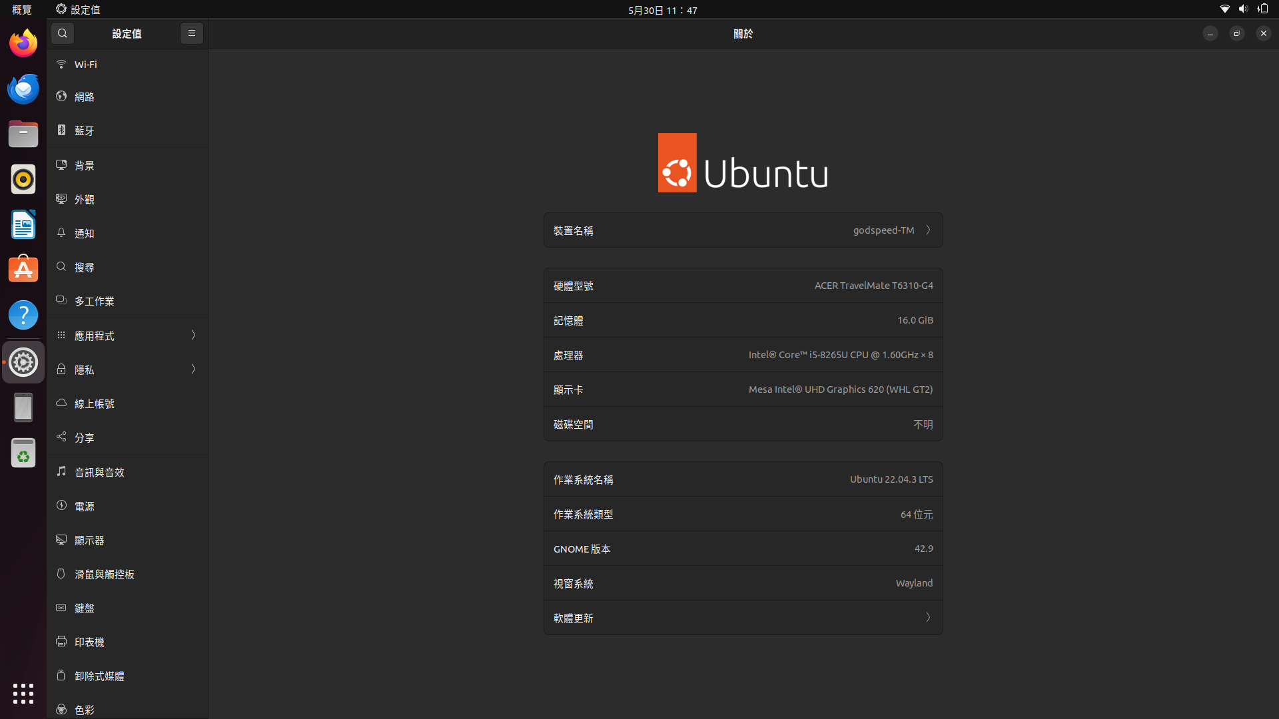Open Ubuntu Software from the dock
This screenshot has width=1279, height=719.
click(x=23, y=270)
